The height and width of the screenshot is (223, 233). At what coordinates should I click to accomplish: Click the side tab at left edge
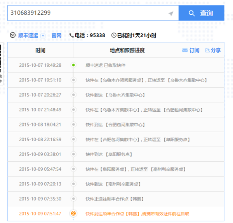[x=1, y=64]
